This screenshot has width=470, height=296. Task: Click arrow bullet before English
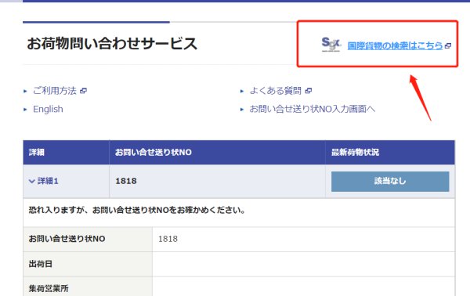(26, 110)
